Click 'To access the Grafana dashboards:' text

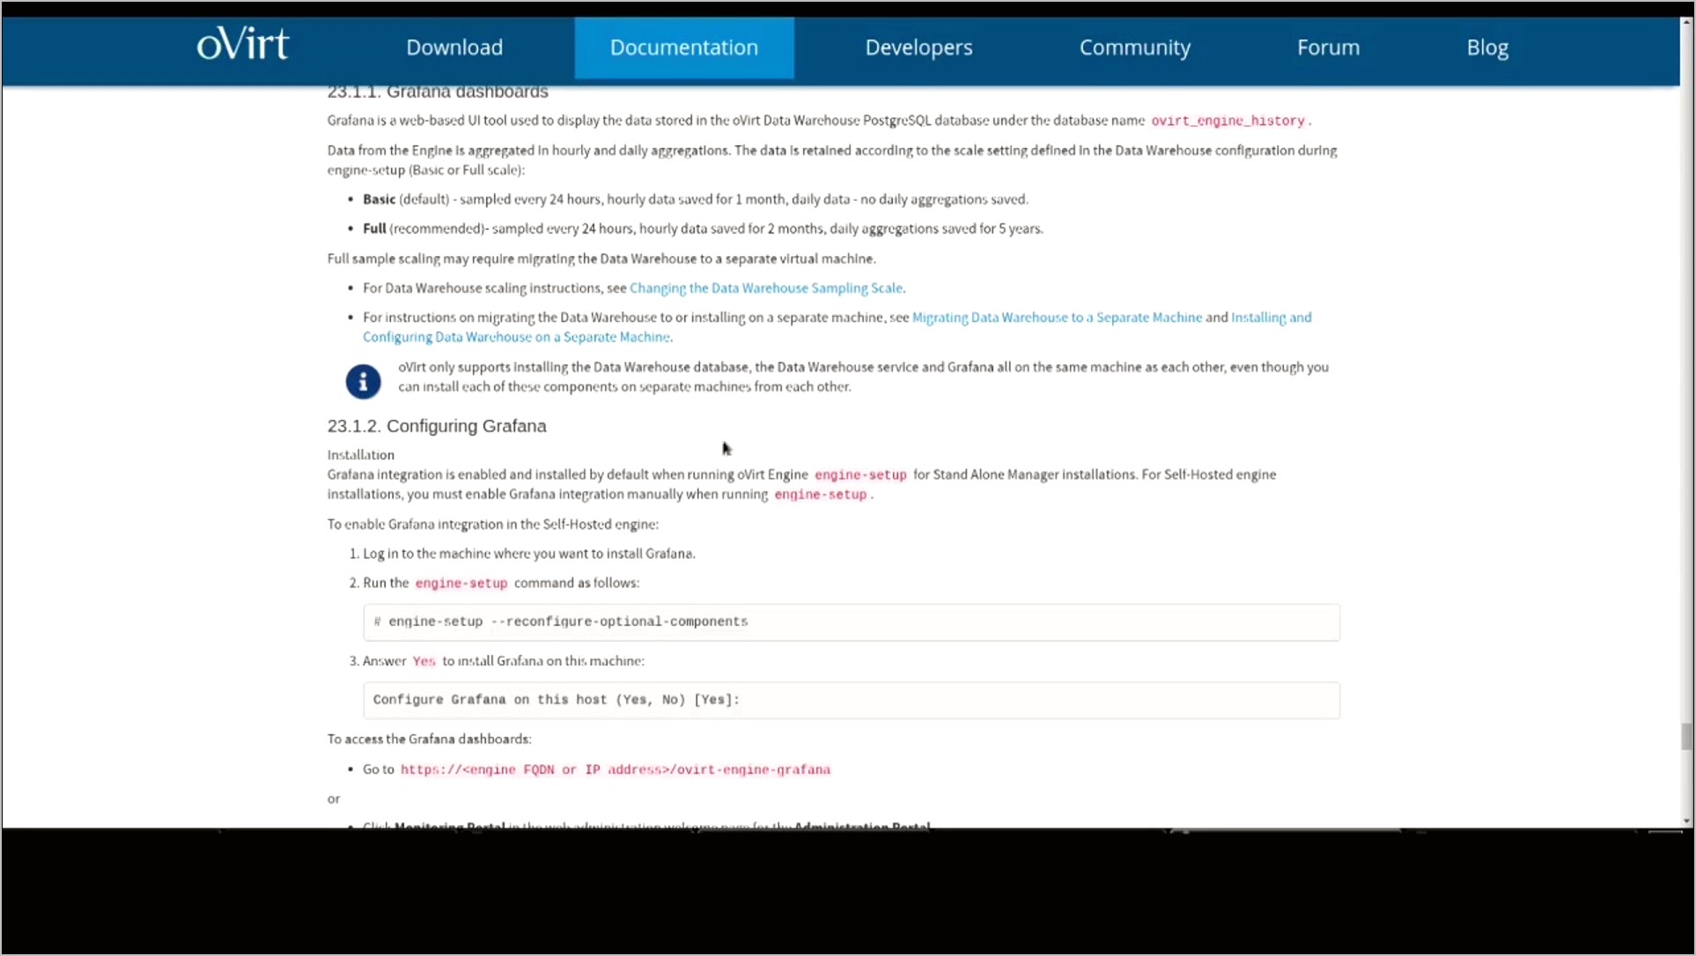point(430,739)
